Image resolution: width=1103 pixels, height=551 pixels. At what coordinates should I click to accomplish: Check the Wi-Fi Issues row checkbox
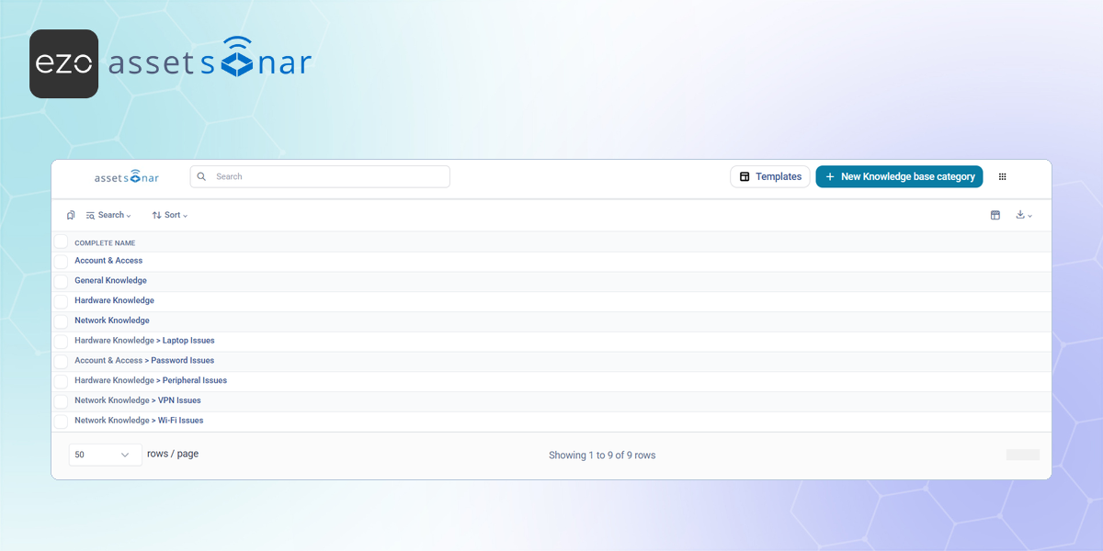[x=61, y=422]
